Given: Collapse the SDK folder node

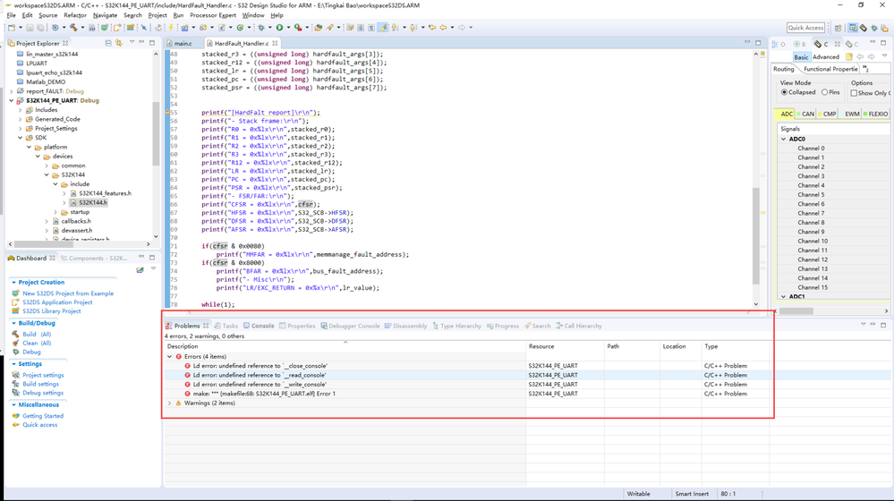Looking at the screenshot, I should pyautogui.click(x=21, y=138).
